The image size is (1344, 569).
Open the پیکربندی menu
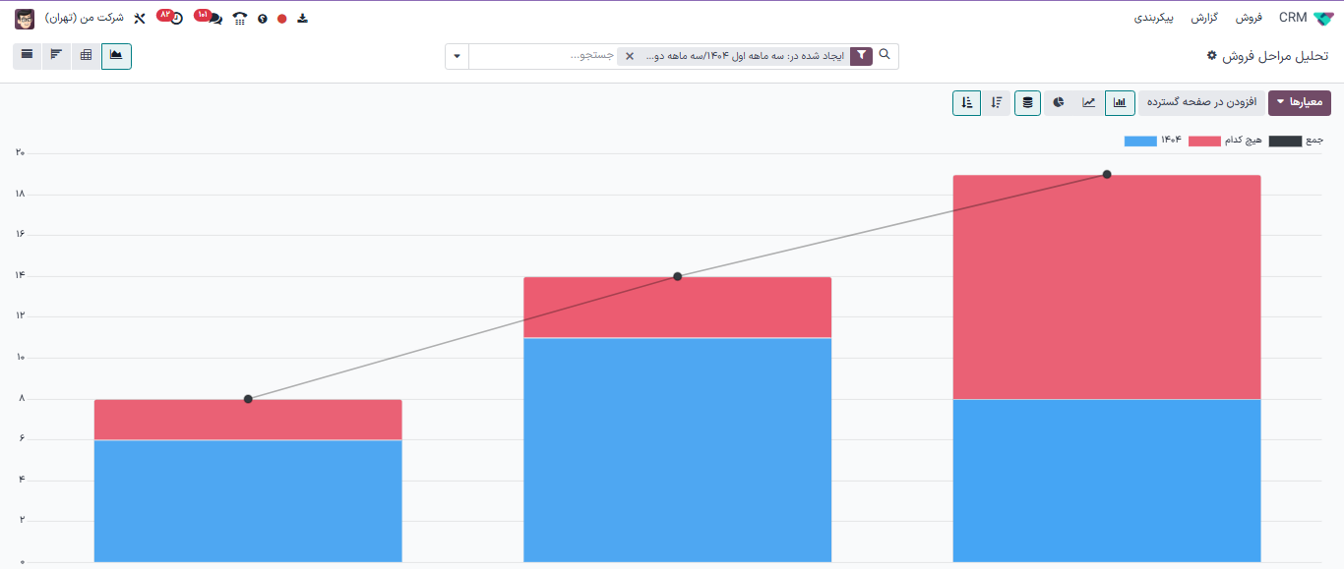[1154, 18]
